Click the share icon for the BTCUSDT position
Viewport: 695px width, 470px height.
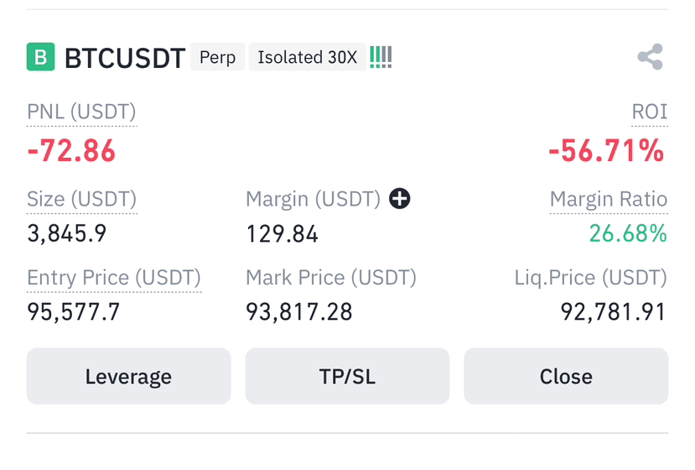pyautogui.click(x=651, y=57)
